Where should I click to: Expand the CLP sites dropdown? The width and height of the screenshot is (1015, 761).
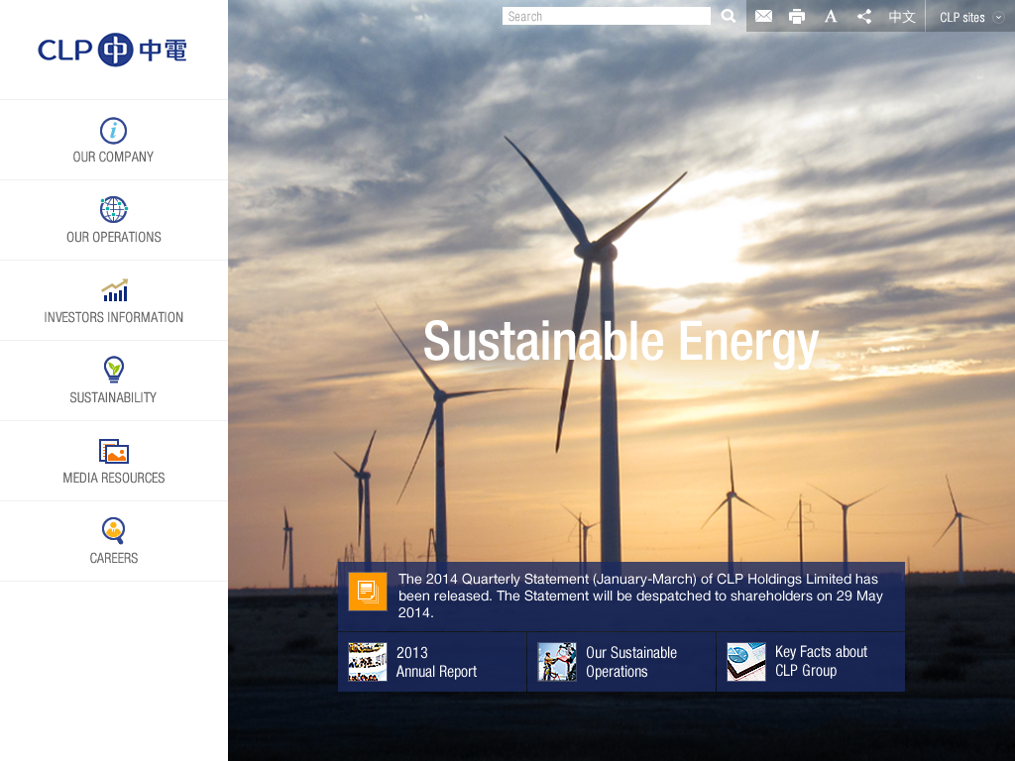click(970, 17)
